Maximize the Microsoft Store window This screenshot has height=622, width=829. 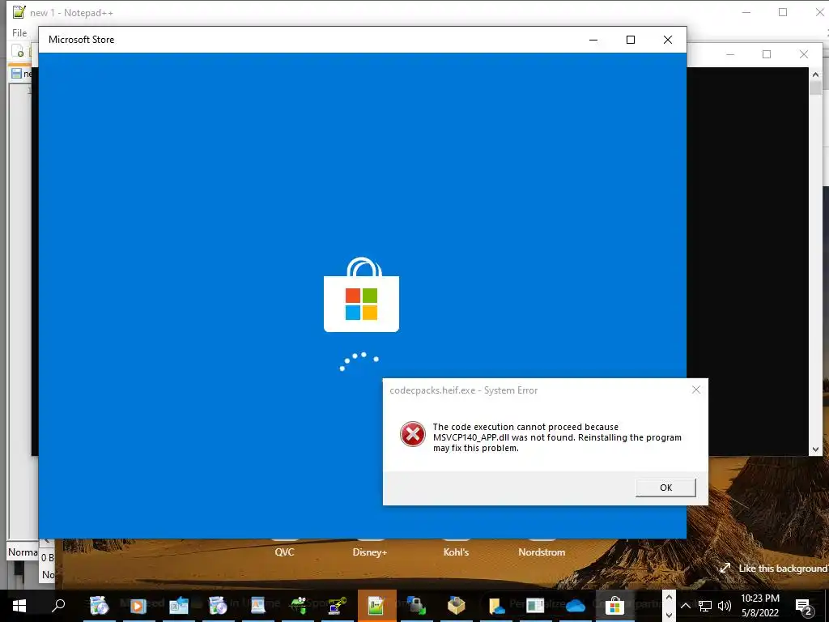(x=630, y=40)
